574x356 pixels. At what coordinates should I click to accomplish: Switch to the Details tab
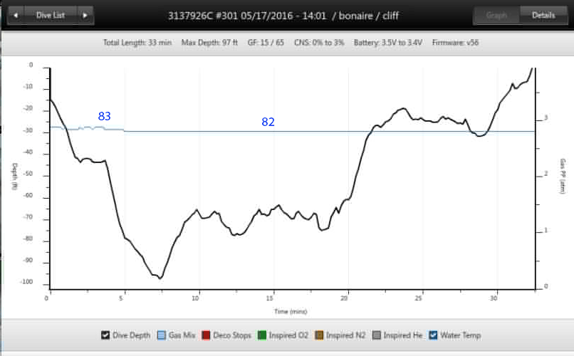[x=543, y=15]
